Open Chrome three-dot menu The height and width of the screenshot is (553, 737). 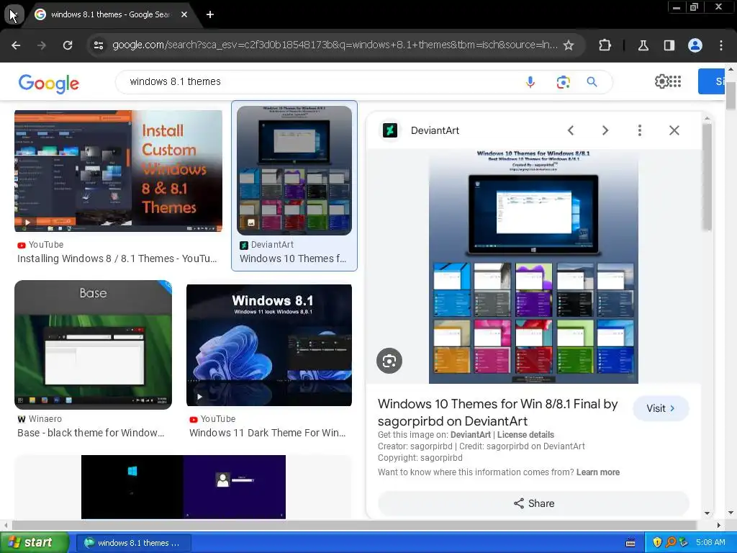click(x=721, y=45)
